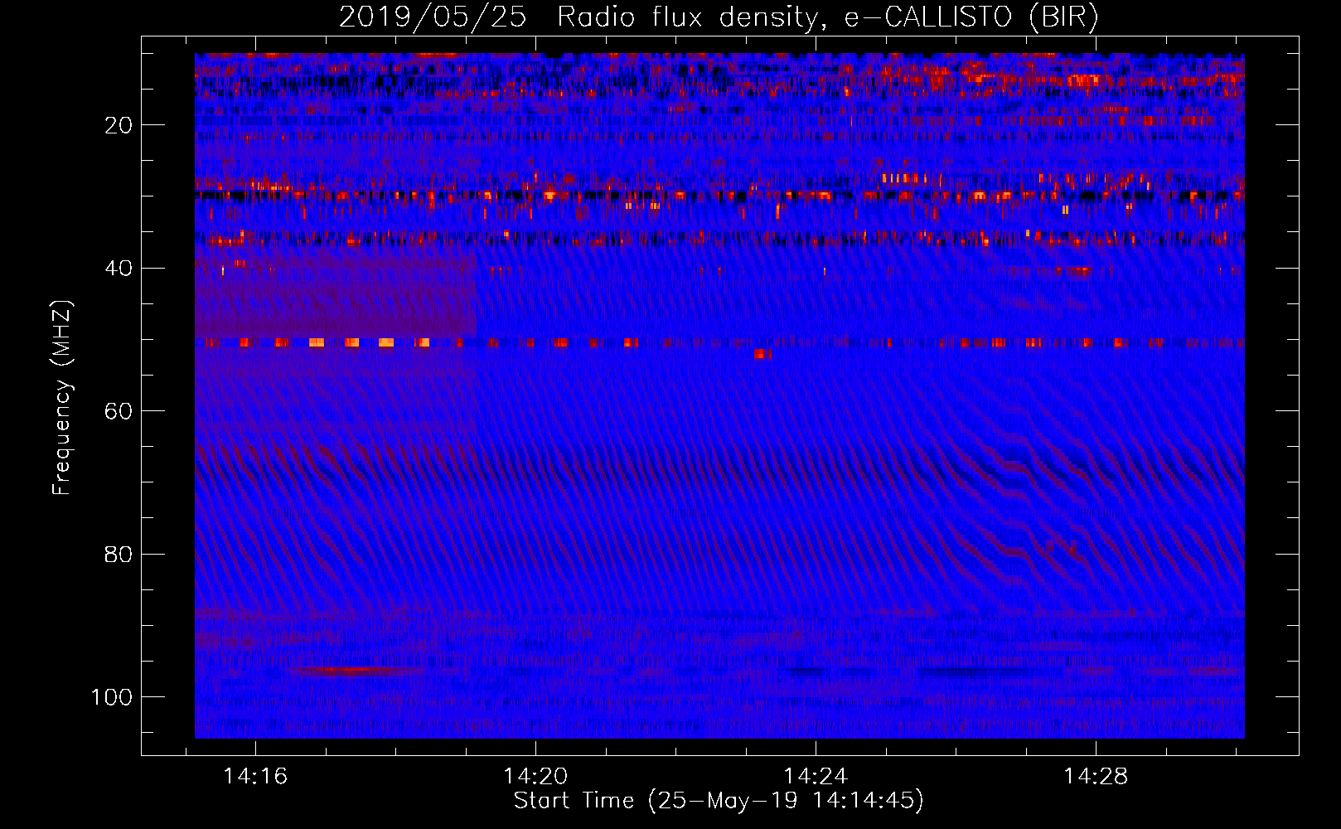1341x829 pixels.
Task: Click the '80' frequency tick label
Action: tap(119, 554)
